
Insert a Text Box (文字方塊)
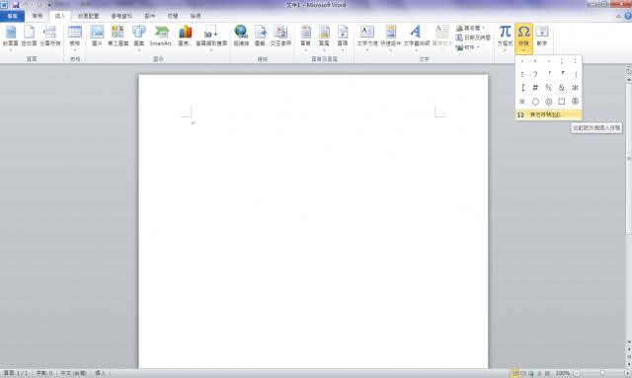367,38
